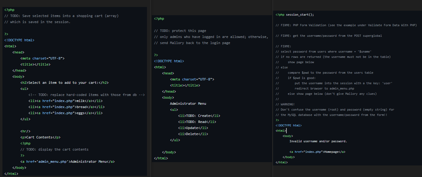Click the hr tag line
Screen dimensions: 422x177
coord(25,131)
